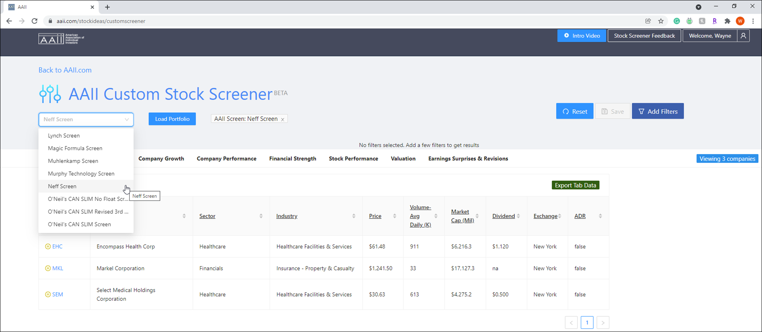Share this page icon in address bar
Screen dimensions: 762x332
pos(648,21)
